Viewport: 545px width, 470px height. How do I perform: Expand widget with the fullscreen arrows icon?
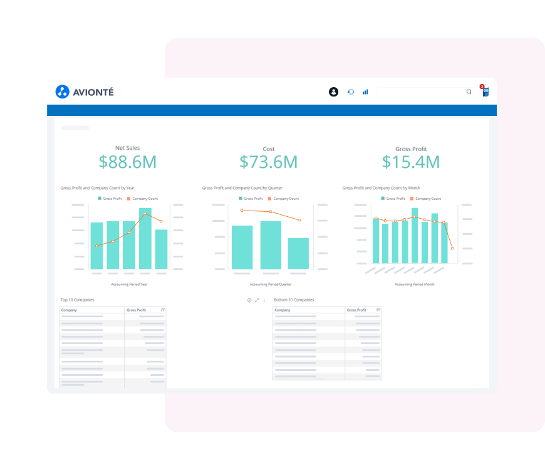257,300
